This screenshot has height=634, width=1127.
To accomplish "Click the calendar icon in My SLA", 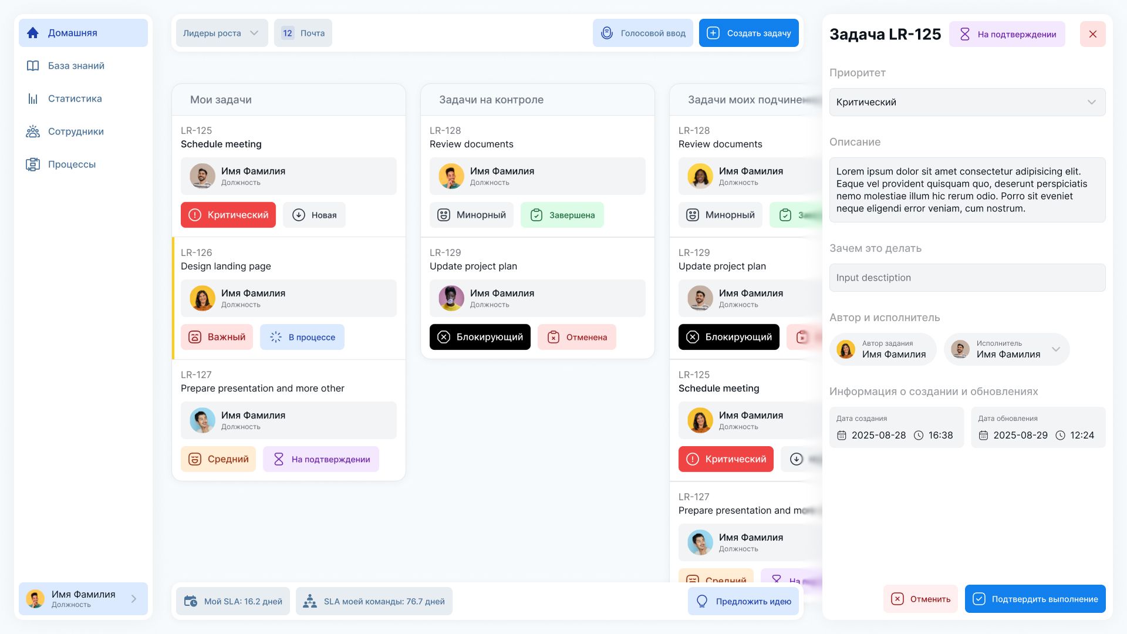I will (x=190, y=601).
